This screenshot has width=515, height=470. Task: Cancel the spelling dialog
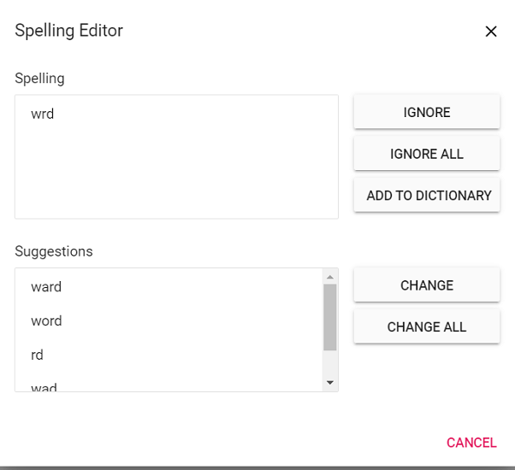pyautogui.click(x=471, y=443)
